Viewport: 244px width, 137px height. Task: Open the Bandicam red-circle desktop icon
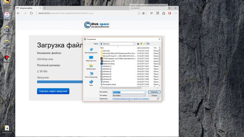point(7,59)
